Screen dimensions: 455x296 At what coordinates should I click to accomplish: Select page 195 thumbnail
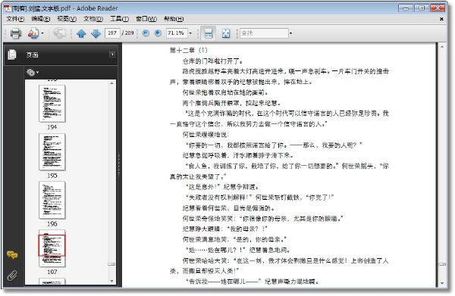point(52,151)
